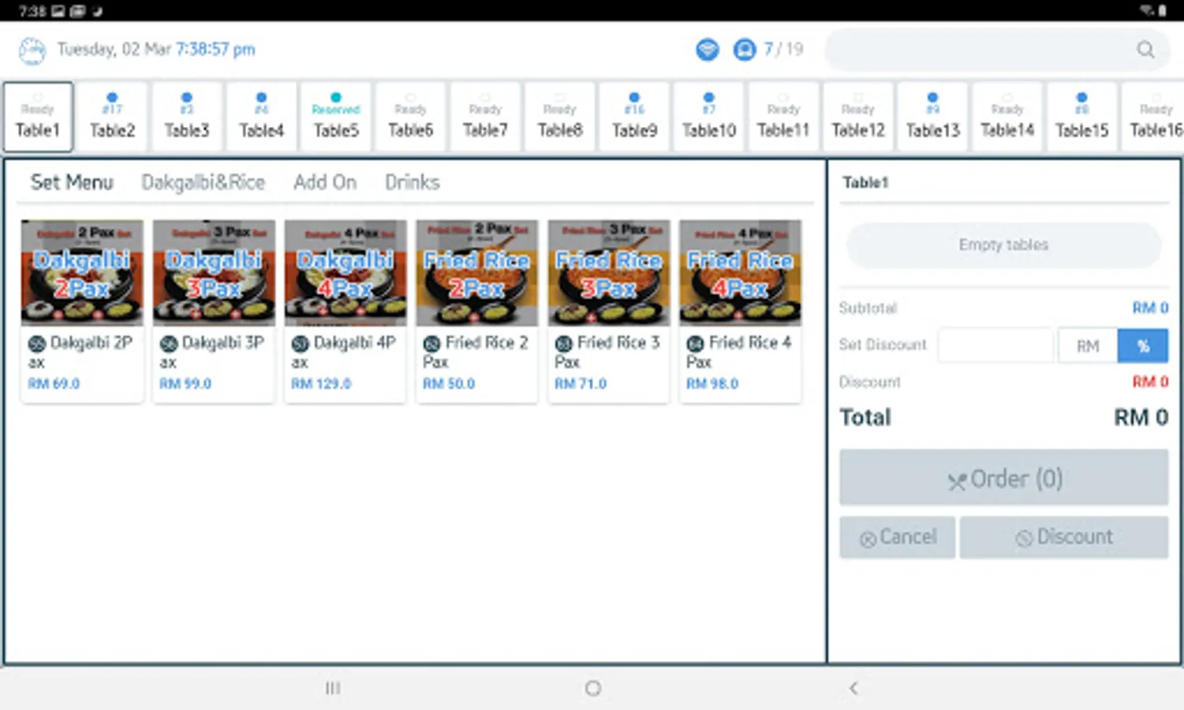Click the Order (0) button
Image resolution: width=1184 pixels, height=710 pixels.
[x=1003, y=478]
